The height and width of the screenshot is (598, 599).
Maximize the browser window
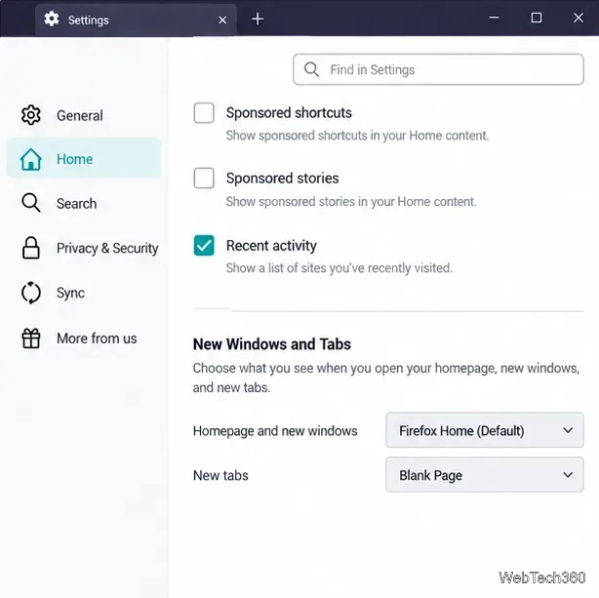tap(537, 18)
